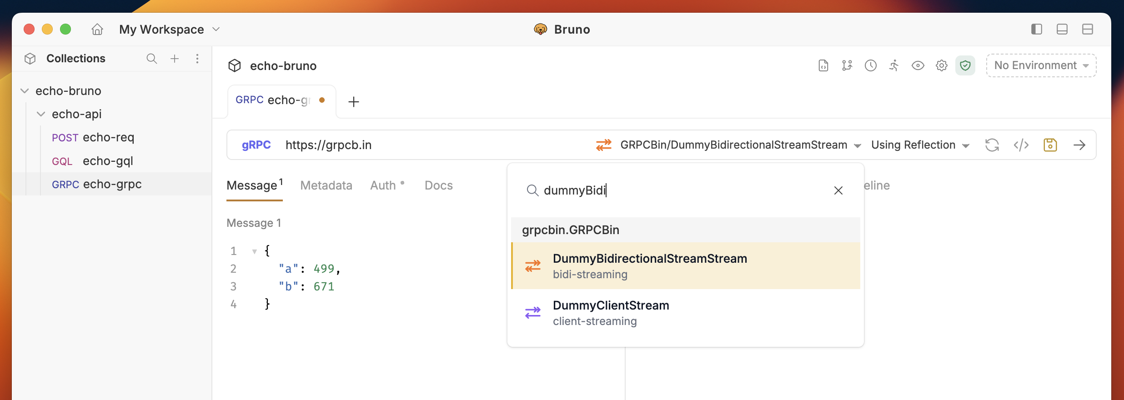Click the eye preview icon

tap(918, 65)
